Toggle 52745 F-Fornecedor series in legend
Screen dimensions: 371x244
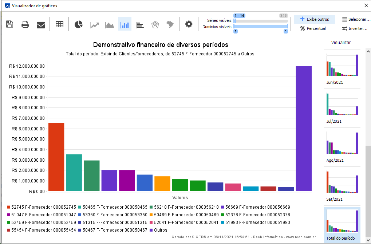[x=42, y=207]
